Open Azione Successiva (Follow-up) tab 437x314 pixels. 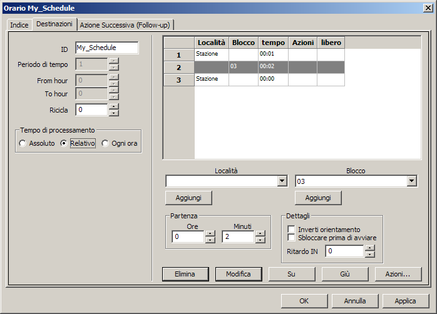tap(125, 24)
